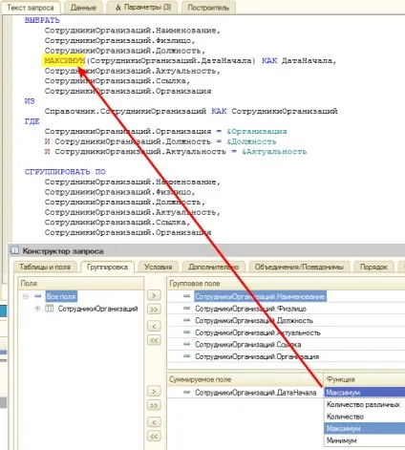Select group field СотрудникиОрганизаций.Должность
Viewport: 405px width, 450px height.
click(254, 321)
